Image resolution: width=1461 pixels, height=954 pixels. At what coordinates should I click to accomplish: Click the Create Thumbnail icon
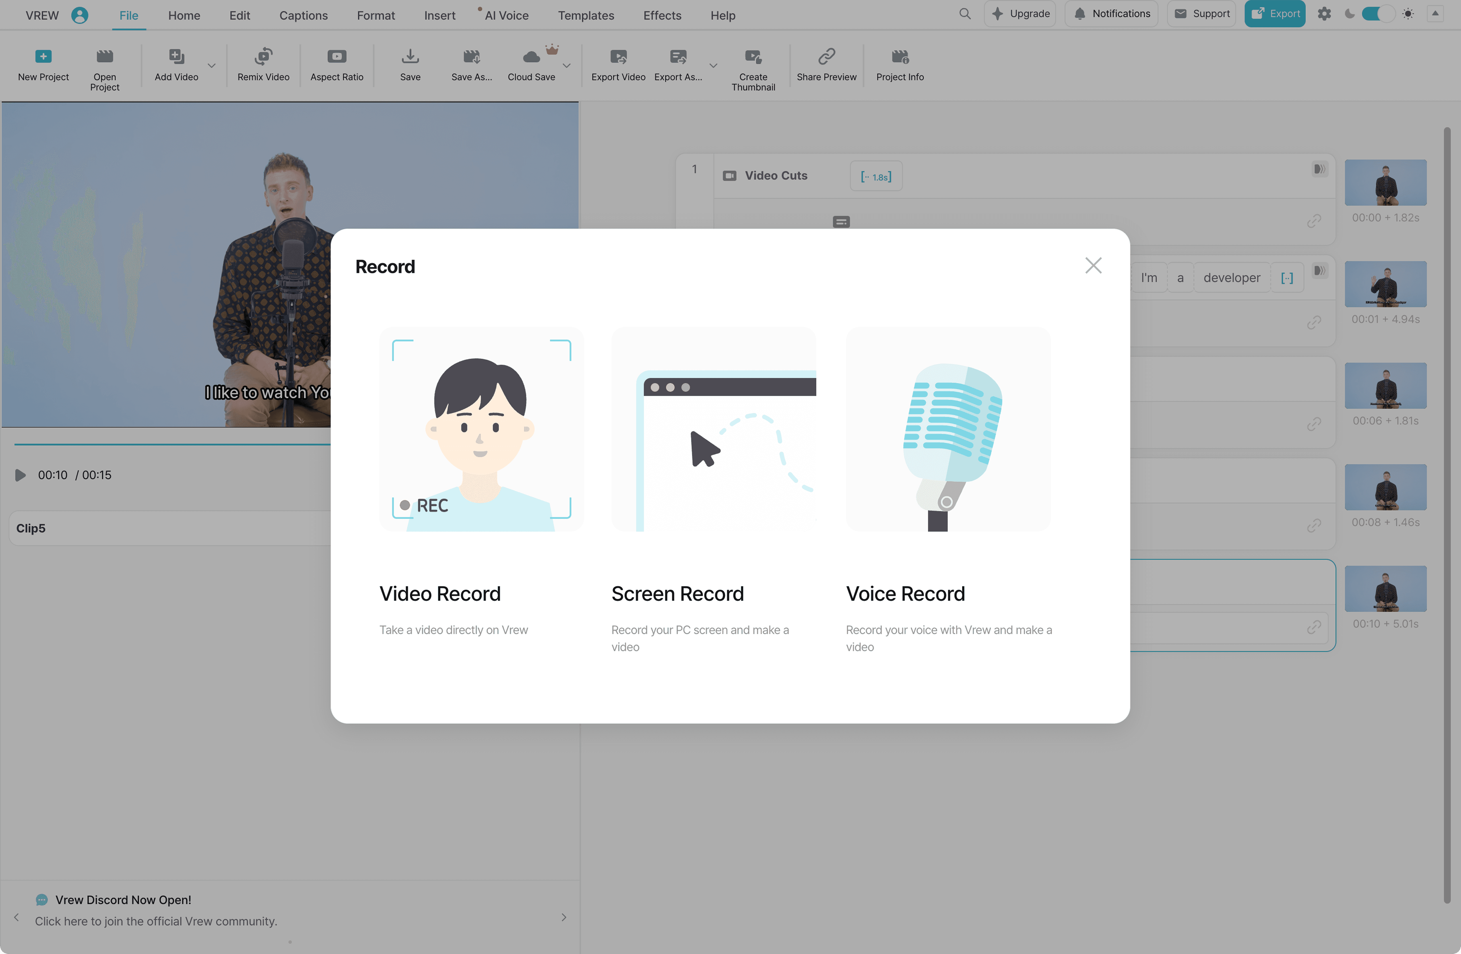point(753,57)
